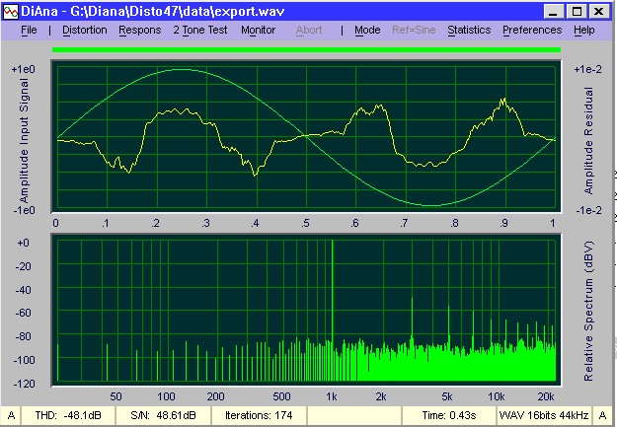Minimize the DiAna window
The height and width of the screenshot is (427, 617).
point(554,12)
